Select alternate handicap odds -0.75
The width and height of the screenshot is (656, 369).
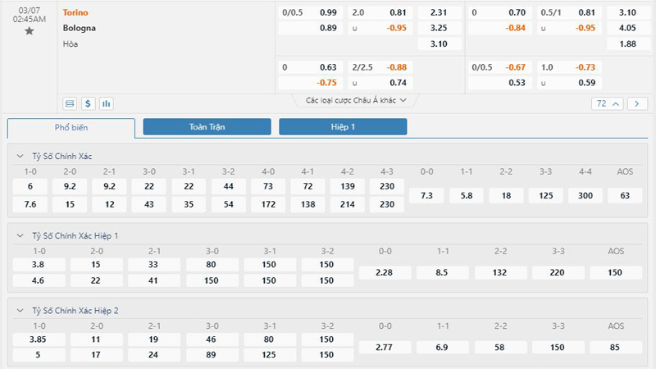point(311,83)
